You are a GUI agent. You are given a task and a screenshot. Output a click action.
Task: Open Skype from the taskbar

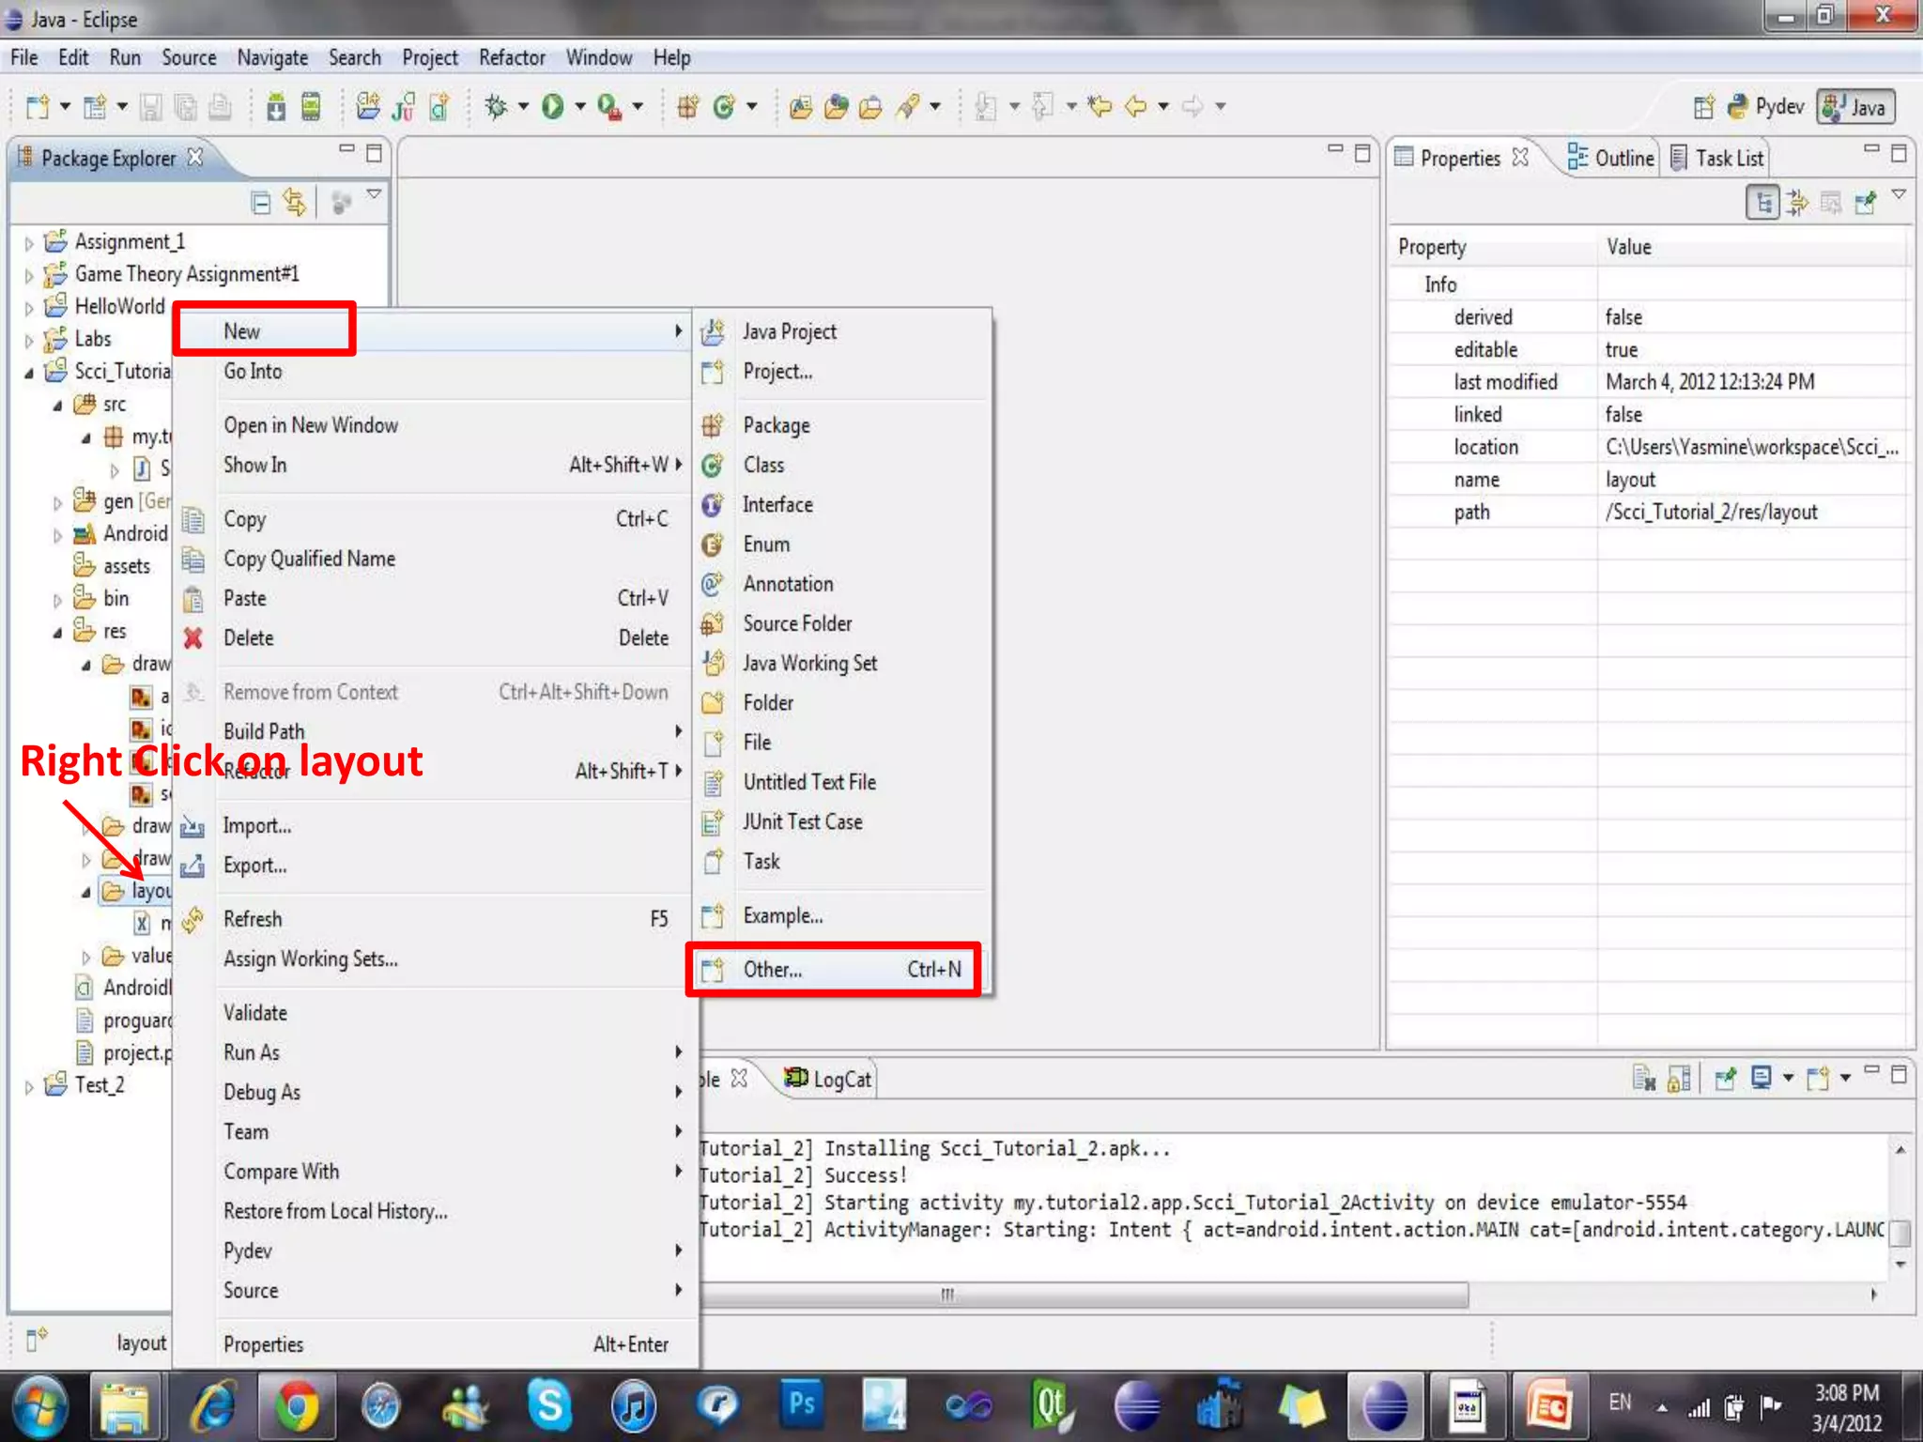click(549, 1406)
